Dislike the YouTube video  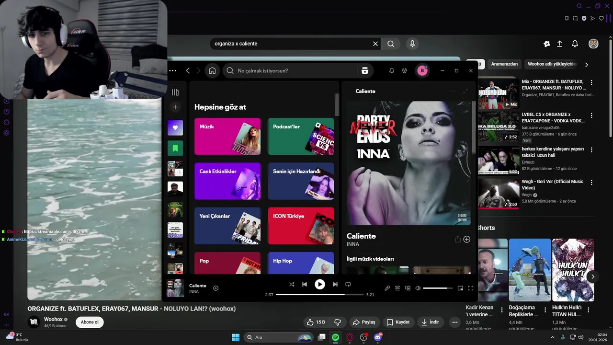pos(338,322)
